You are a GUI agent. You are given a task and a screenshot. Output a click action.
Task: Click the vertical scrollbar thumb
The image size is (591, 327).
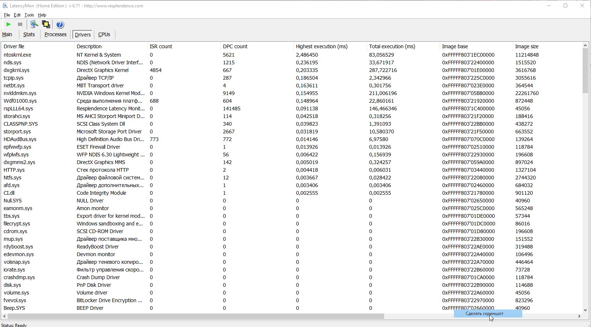click(x=585, y=71)
